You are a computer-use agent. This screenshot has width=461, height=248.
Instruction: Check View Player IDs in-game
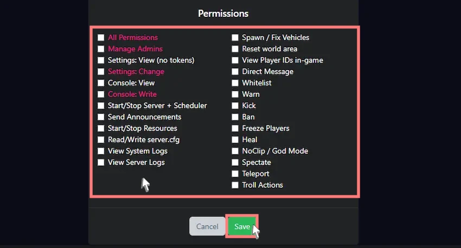pyautogui.click(x=235, y=60)
